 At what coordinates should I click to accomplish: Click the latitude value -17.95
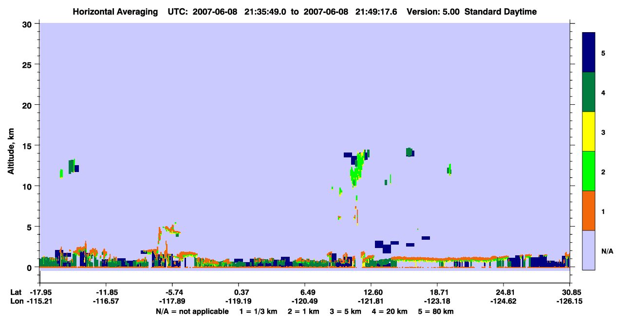[40, 292]
